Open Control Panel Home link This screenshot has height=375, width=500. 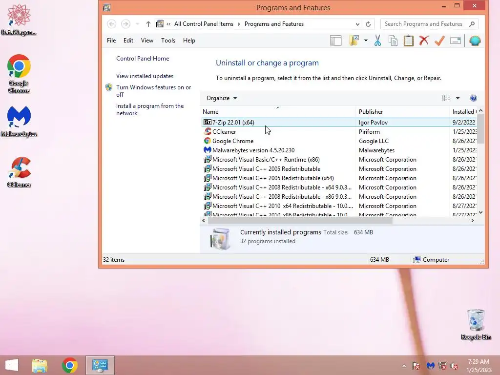point(143,59)
